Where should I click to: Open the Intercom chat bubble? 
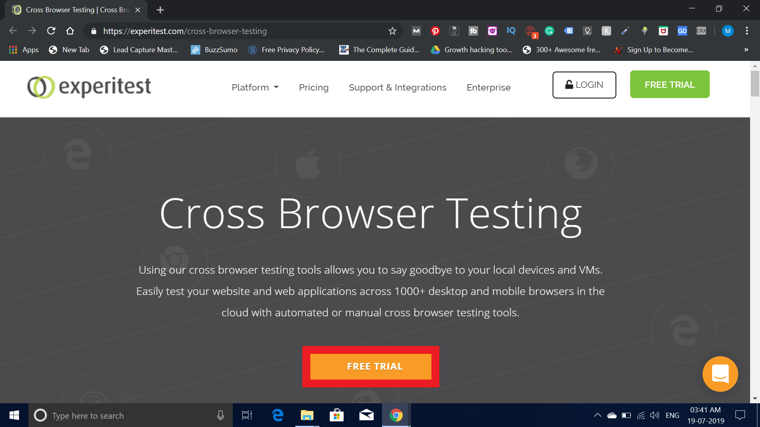point(720,374)
